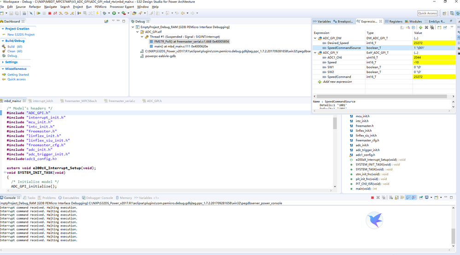
Task: Collapse the ADC_GPI_Y expression node
Action: point(315,53)
